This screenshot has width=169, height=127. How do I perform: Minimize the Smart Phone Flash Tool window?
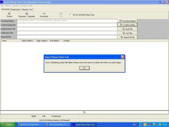coord(159,2)
